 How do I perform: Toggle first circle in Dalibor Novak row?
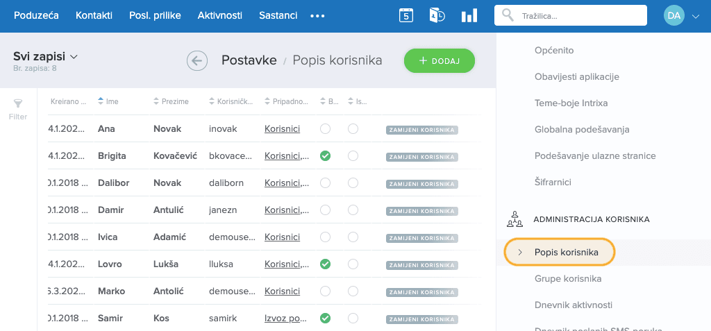[x=325, y=183]
